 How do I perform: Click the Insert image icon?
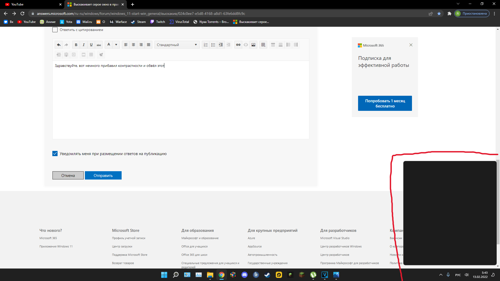253,45
